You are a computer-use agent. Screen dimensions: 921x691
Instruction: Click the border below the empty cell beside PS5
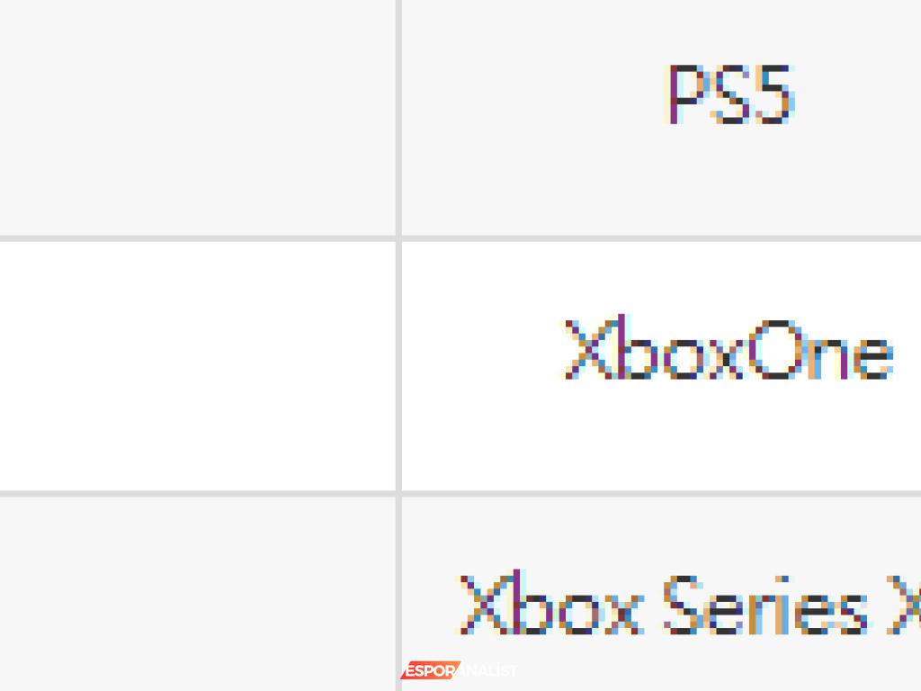[197, 238]
